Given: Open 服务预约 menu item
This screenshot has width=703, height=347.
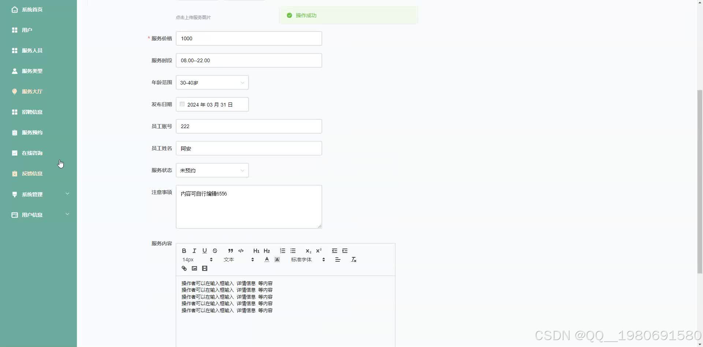Looking at the screenshot, I should pos(38,133).
